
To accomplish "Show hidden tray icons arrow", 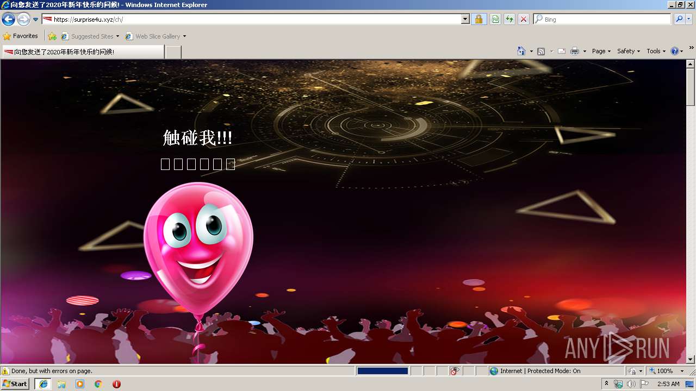I will click(606, 384).
